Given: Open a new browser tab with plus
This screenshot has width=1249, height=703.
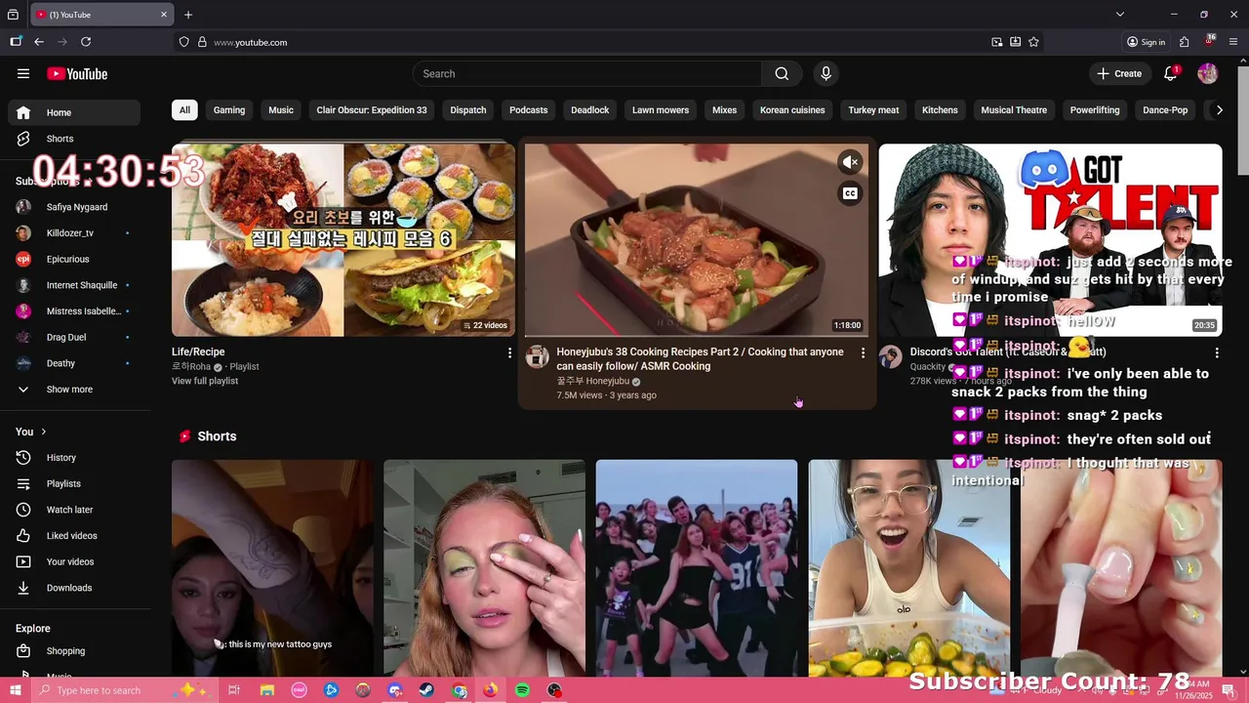Looking at the screenshot, I should coord(188,15).
